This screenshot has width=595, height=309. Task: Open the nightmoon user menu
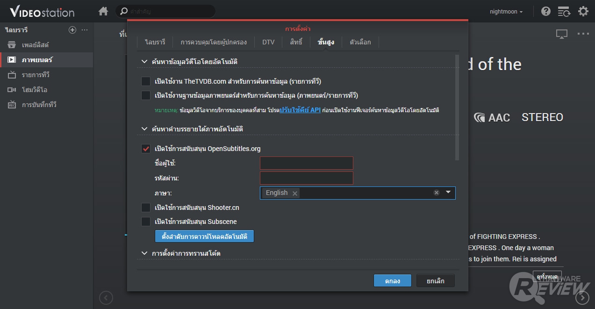coord(506,12)
